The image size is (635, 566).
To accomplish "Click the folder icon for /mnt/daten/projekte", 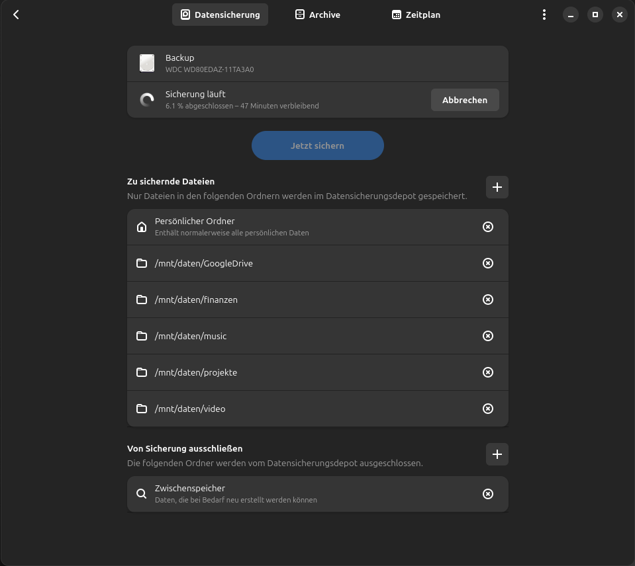I will click(141, 372).
